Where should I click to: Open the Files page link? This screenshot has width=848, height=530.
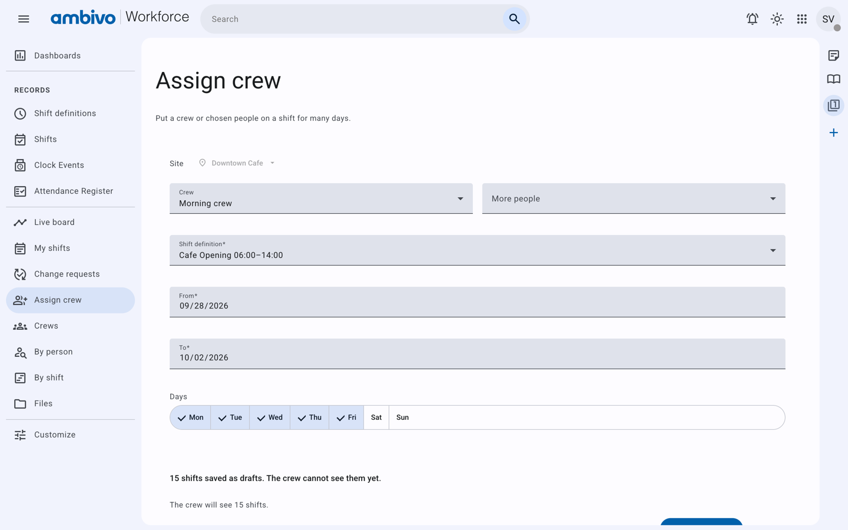(71, 403)
